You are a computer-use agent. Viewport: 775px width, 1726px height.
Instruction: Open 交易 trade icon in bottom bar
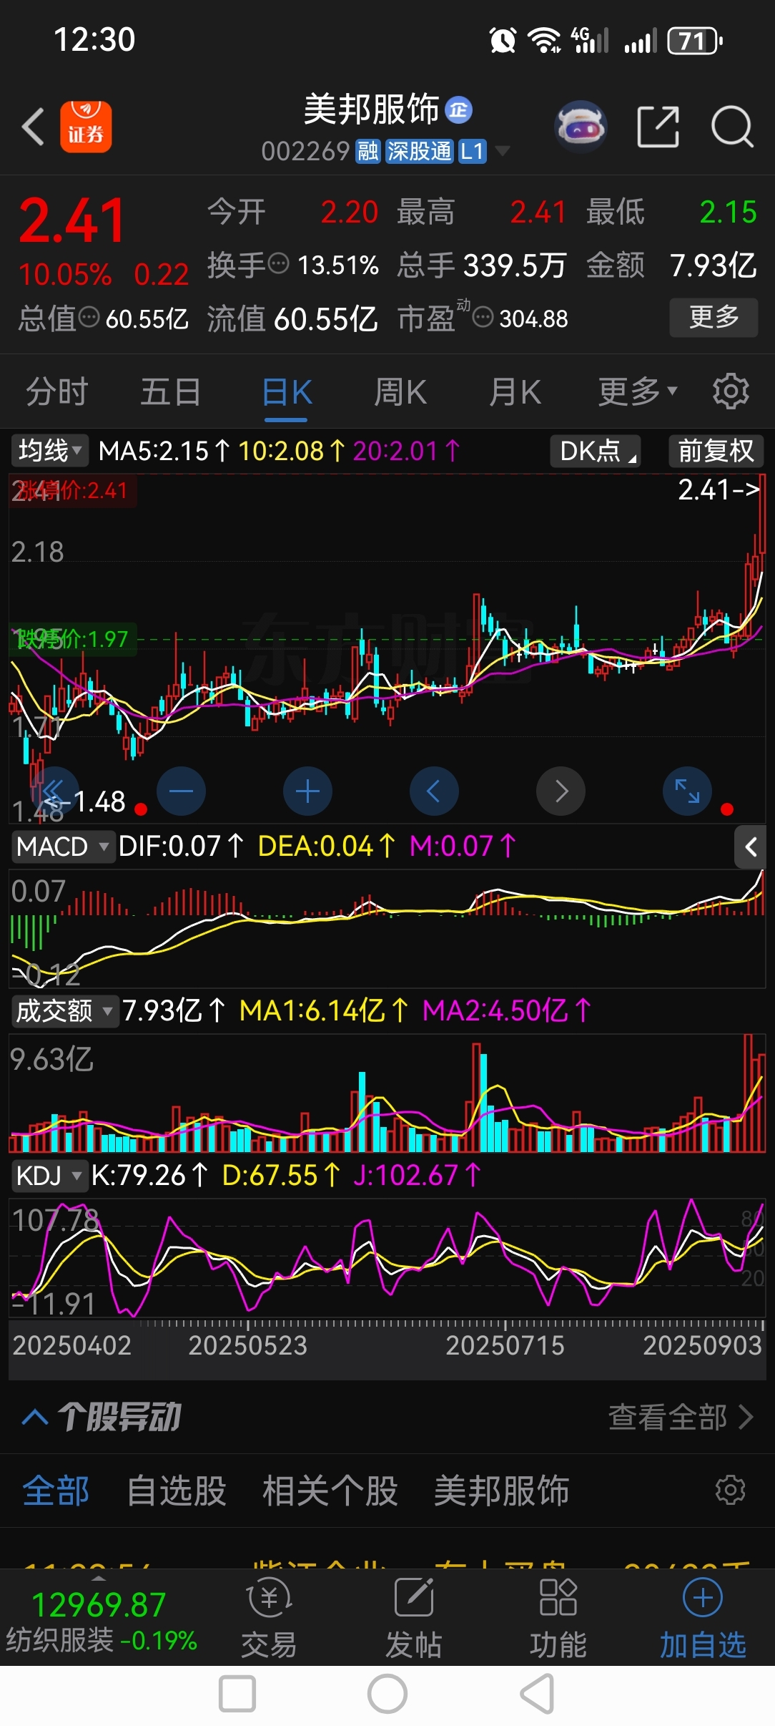[x=269, y=1619]
